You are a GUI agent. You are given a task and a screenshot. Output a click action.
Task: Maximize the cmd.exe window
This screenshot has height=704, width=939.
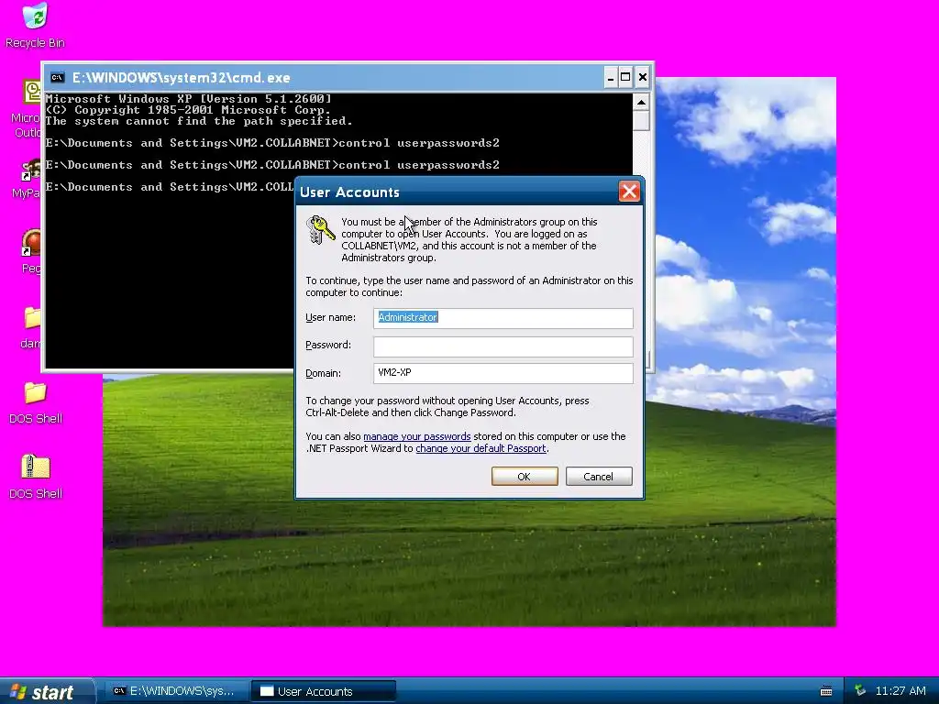pos(625,77)
